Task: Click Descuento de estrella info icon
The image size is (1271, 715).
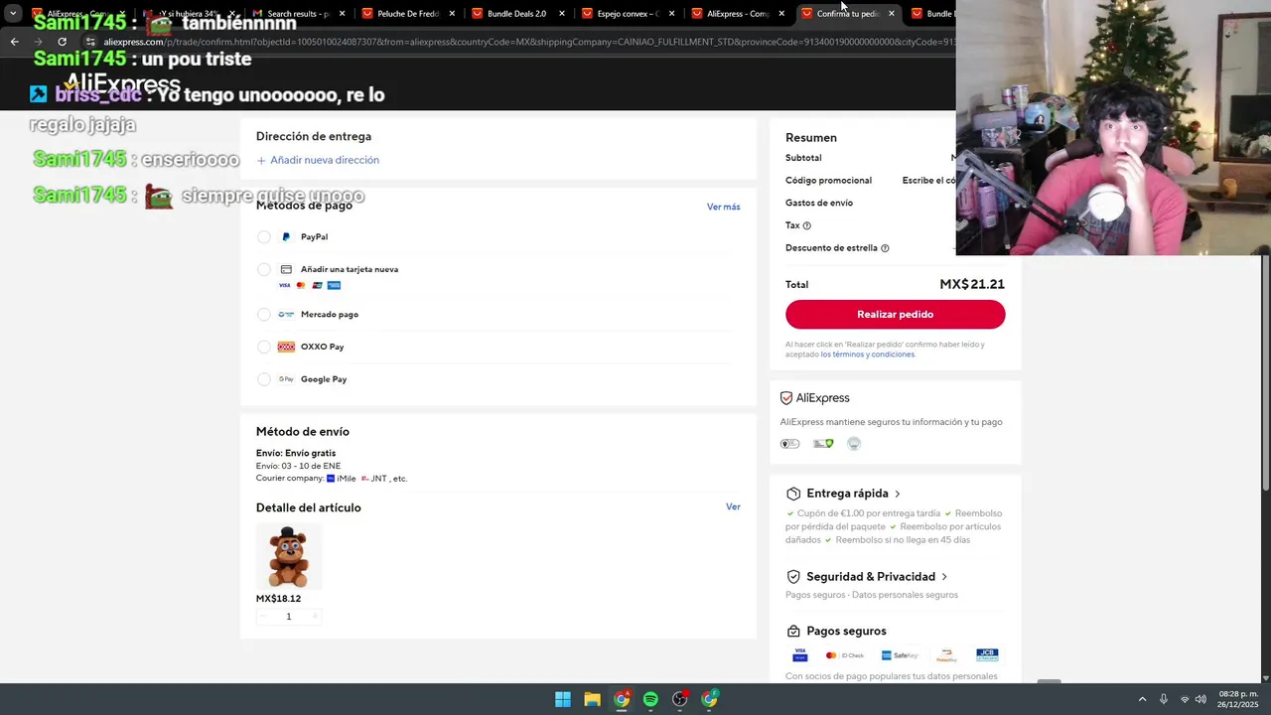Action: 885,248
